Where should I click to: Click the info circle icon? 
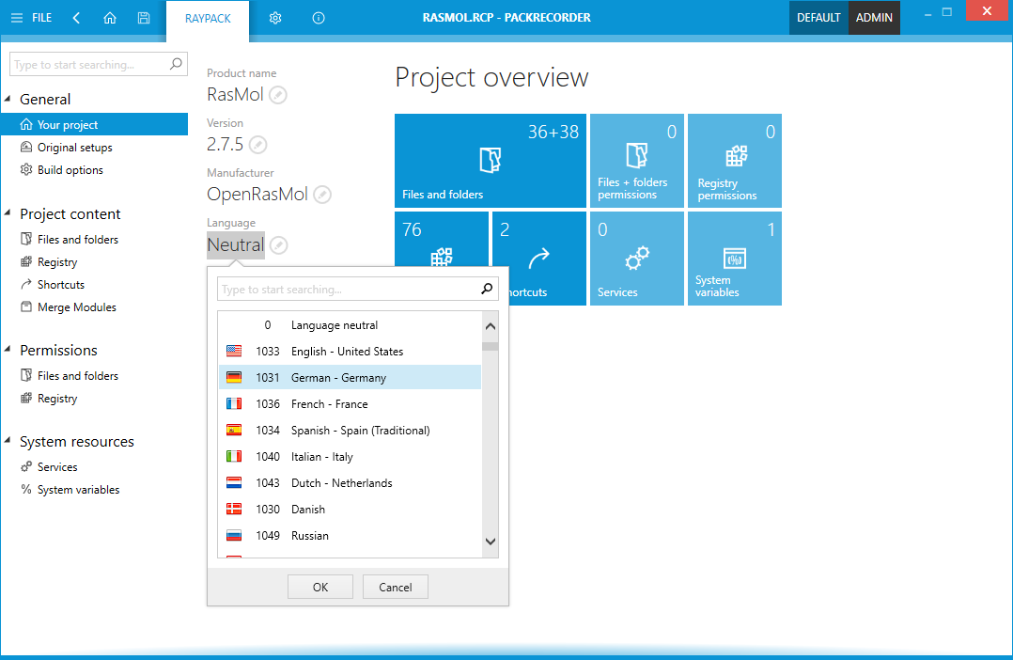click(x=319, y=18)
